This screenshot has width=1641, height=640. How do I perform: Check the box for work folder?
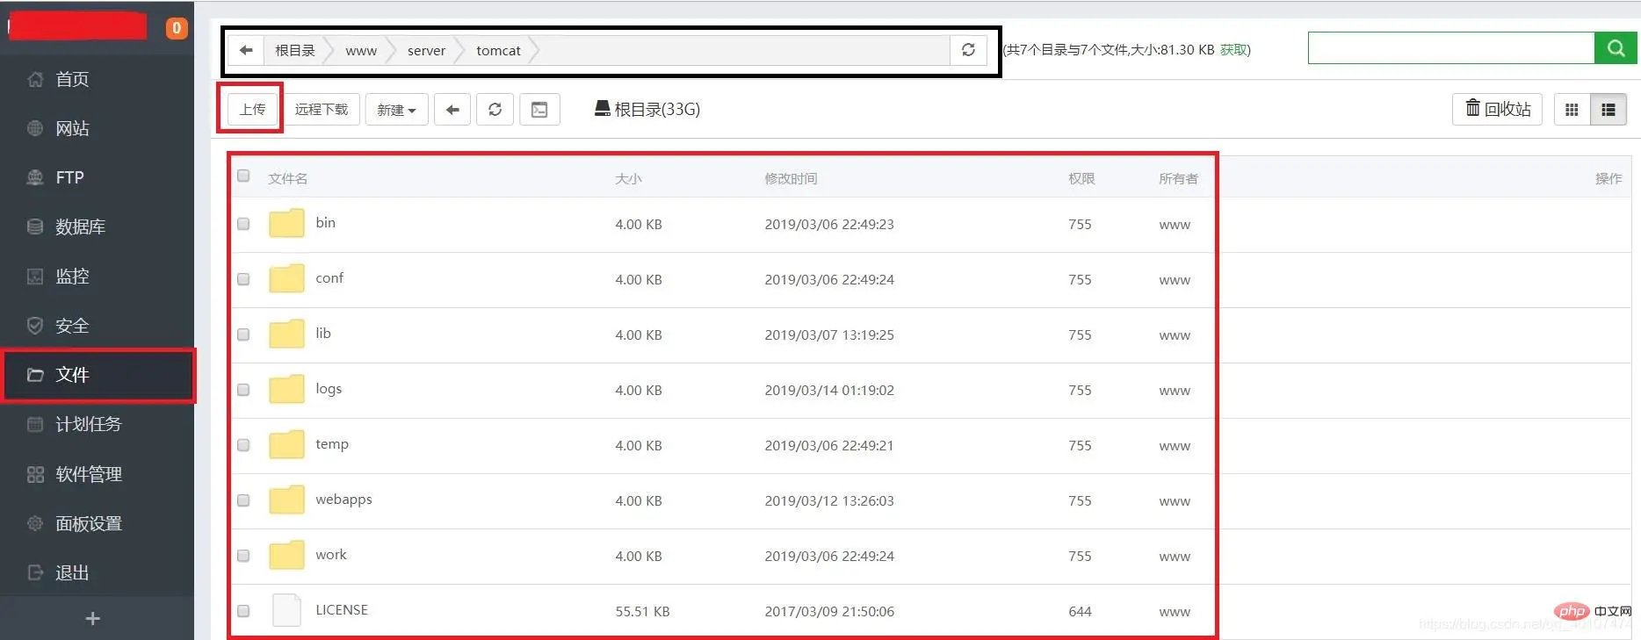pos(243,556)
